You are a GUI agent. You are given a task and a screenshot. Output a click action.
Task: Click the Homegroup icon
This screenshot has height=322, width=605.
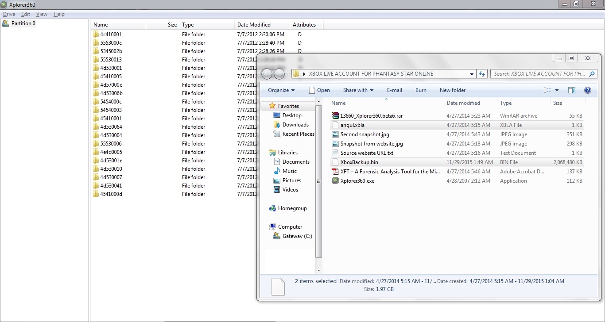[272, 208]
